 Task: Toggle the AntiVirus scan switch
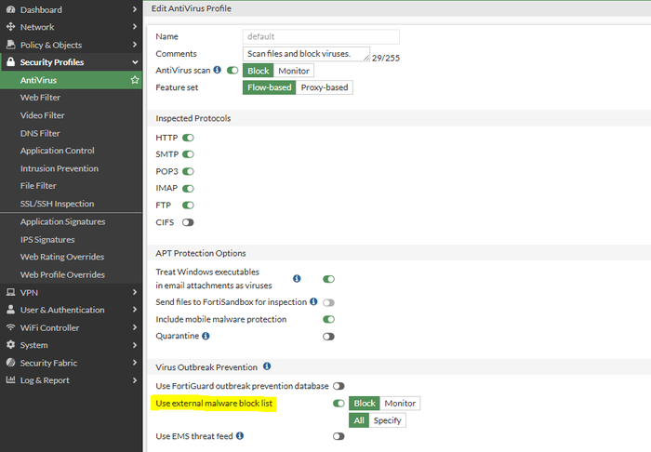[232, 70]
